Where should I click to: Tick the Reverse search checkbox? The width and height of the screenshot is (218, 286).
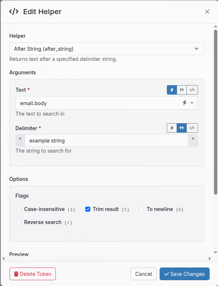click(x=19, y=222)
